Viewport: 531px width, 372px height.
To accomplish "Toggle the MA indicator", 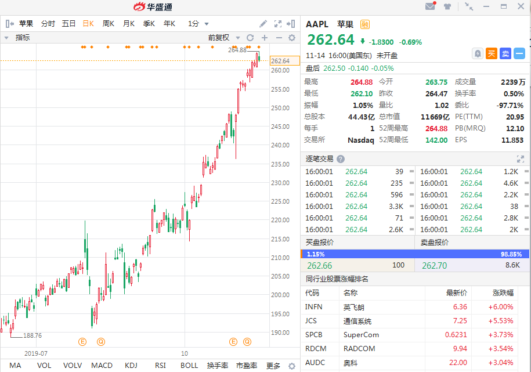I will click(15, 366).
